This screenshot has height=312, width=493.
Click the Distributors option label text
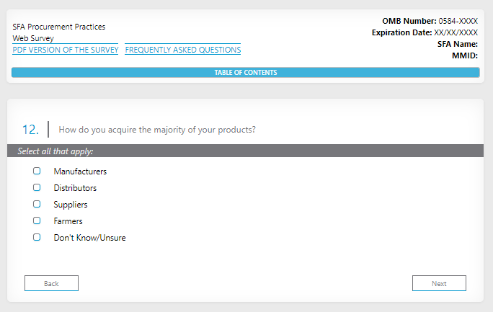coord(75,188)
